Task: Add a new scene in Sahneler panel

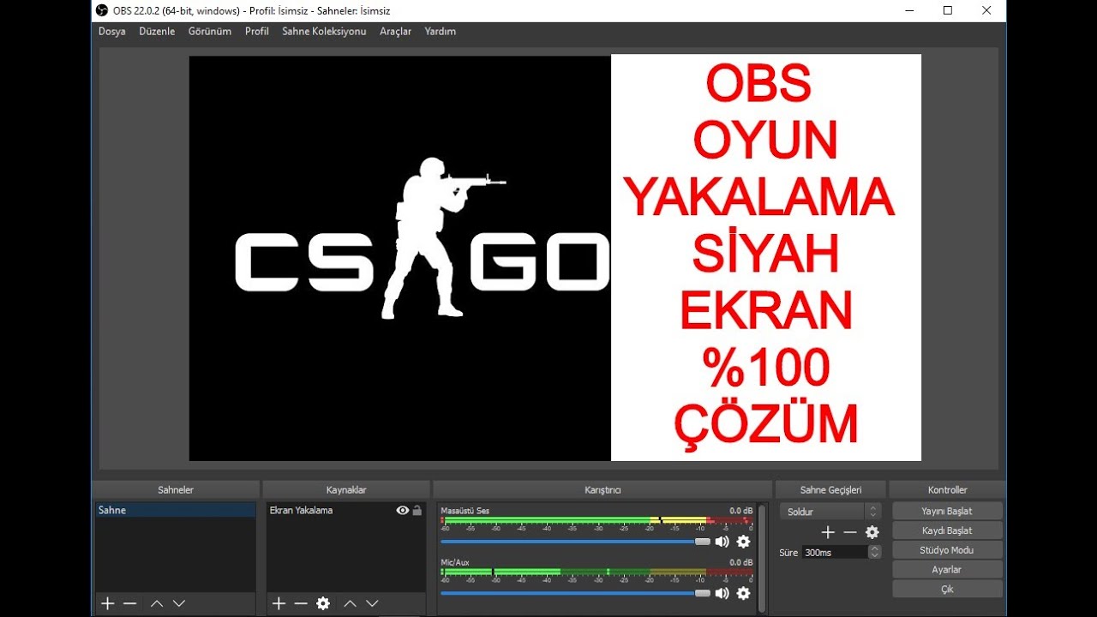Action: [107, 603]
